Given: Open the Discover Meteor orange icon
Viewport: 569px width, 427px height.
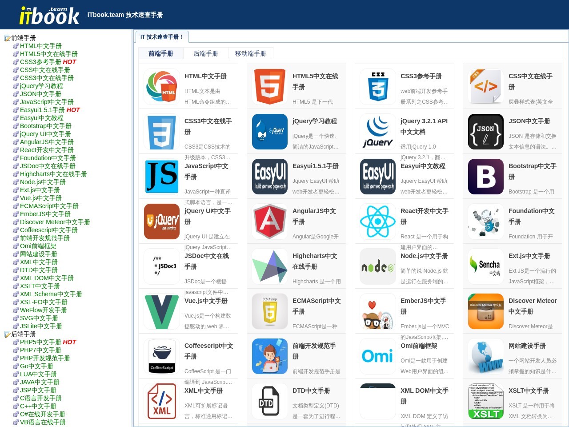Looking at the screenshot, I should coord(486,311).
